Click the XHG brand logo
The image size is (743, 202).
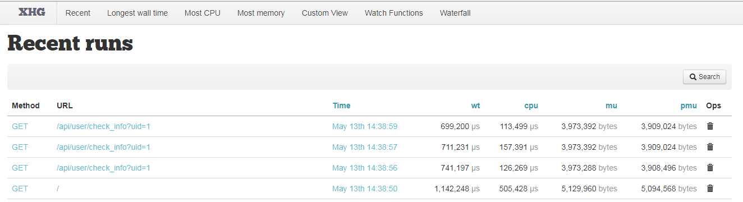coord(32,12)
